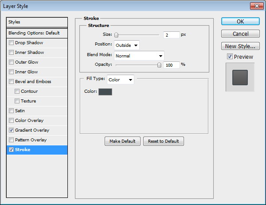Turn on the Outer Glow checkbox

[12, 62]
